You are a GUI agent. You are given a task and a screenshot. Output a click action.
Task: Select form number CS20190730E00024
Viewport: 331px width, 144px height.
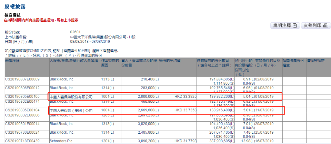click(x=22, y=132)
